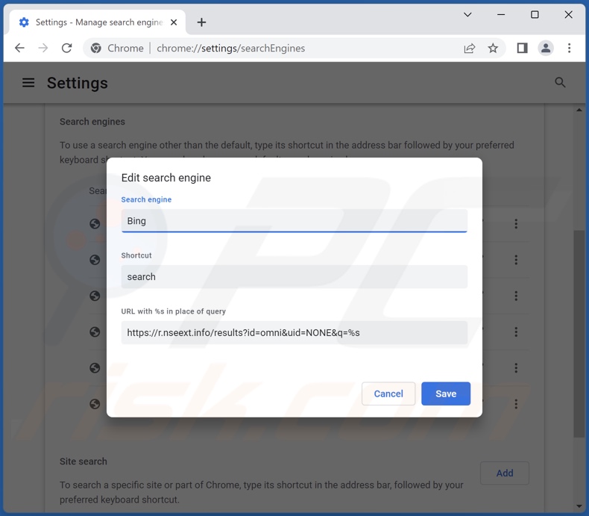Share this page via the share icon
Screen dimensions: 589x516
[x=470, y=48]
